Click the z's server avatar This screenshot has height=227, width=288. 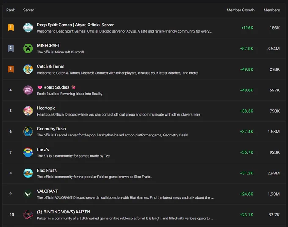coord(28,152)
